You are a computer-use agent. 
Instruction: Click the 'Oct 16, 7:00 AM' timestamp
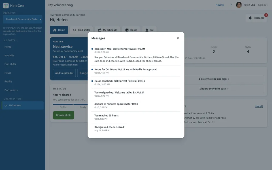[x=101, y=52]
